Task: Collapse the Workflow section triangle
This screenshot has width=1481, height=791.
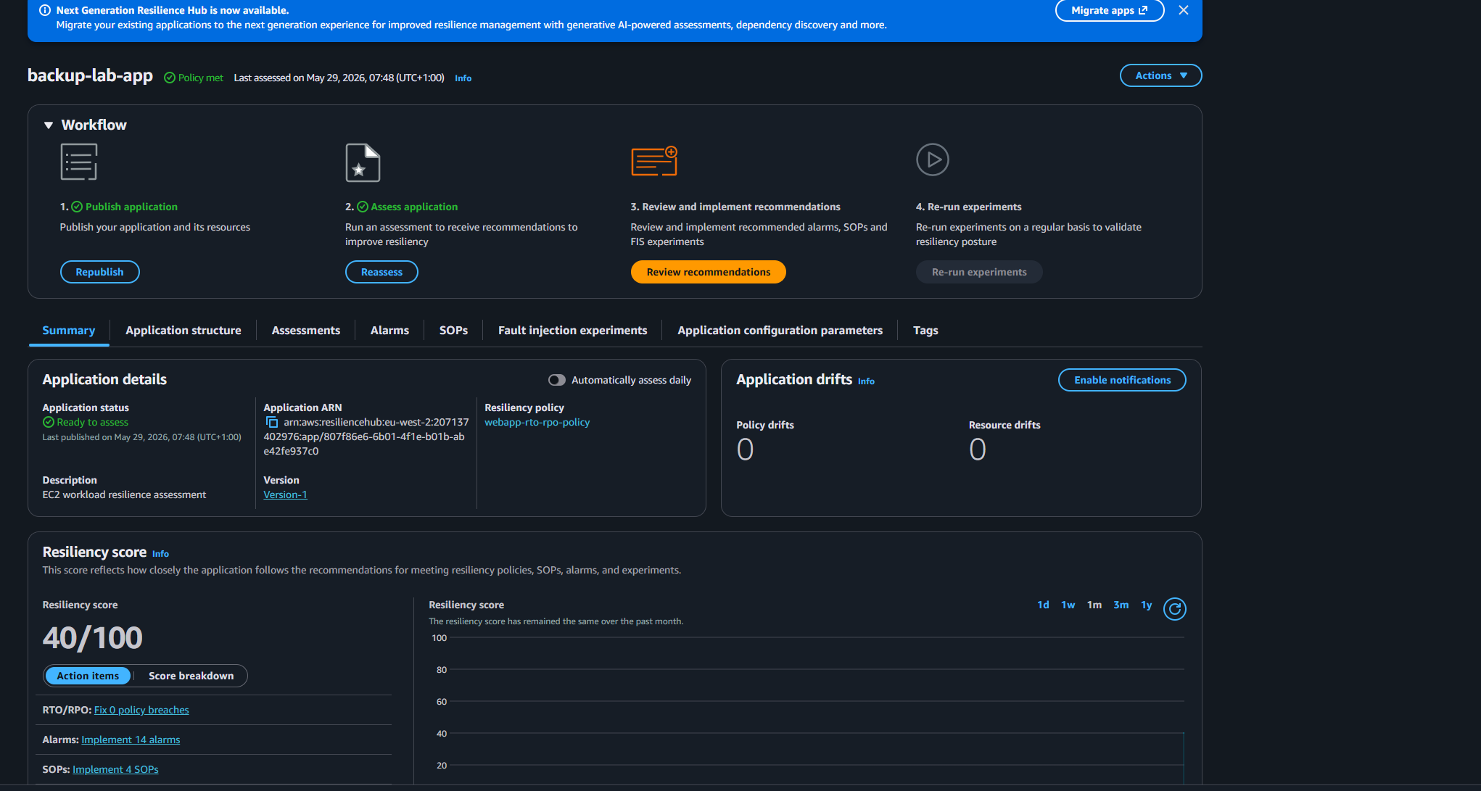Action: tap(49, 125)
